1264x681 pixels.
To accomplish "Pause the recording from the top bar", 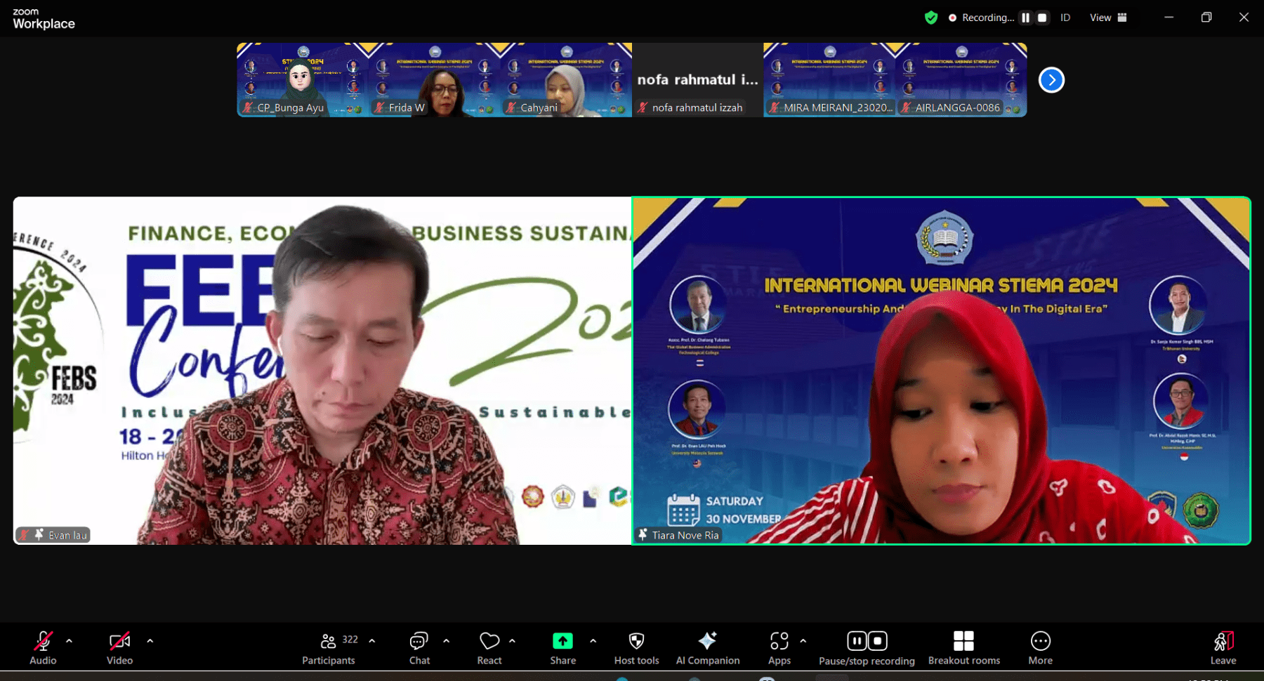I will click(1025, 17).
